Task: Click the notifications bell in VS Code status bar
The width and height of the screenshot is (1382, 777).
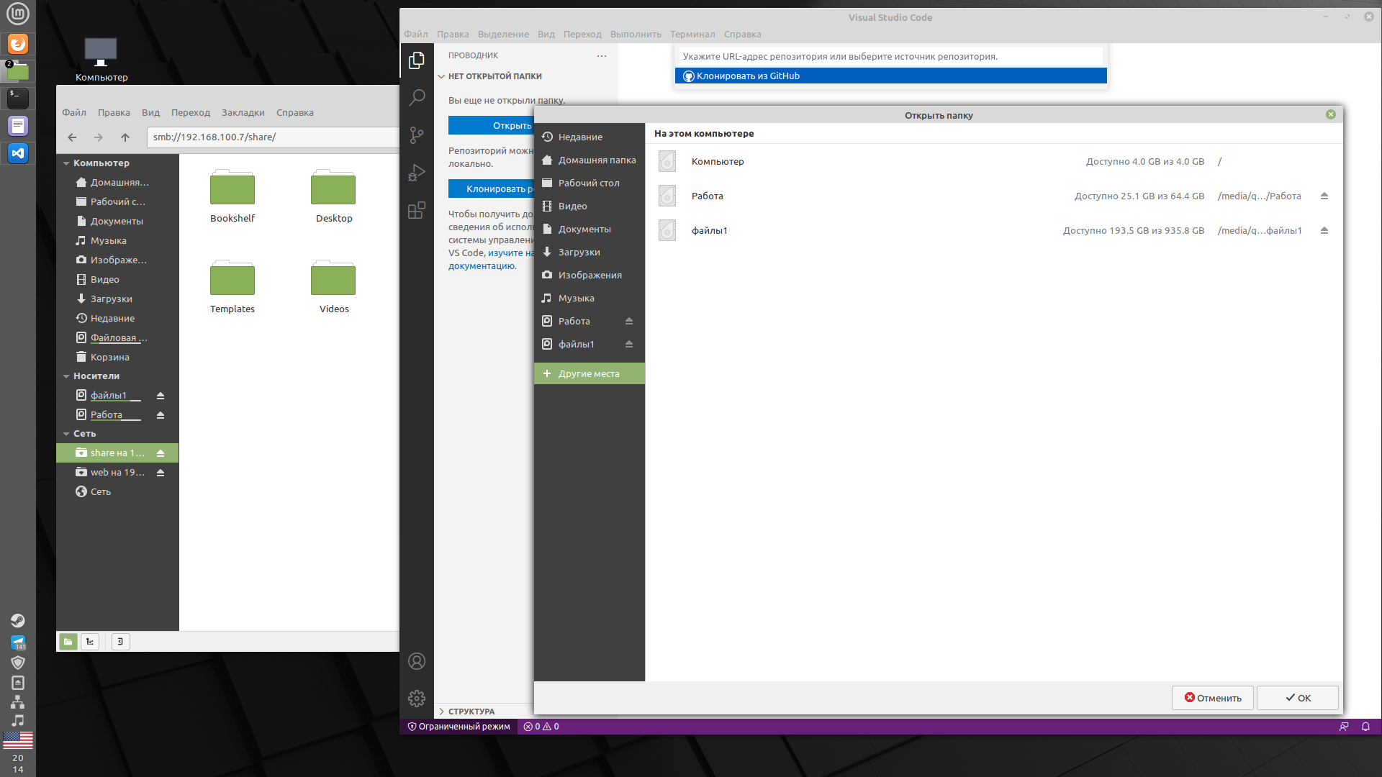Action: [1365, 727]
